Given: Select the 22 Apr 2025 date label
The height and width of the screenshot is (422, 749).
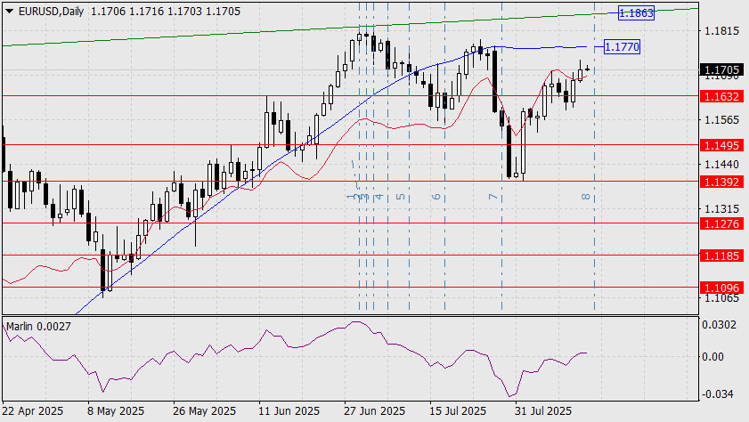Looking at the screenshot, I should click(x=33, y=411).
